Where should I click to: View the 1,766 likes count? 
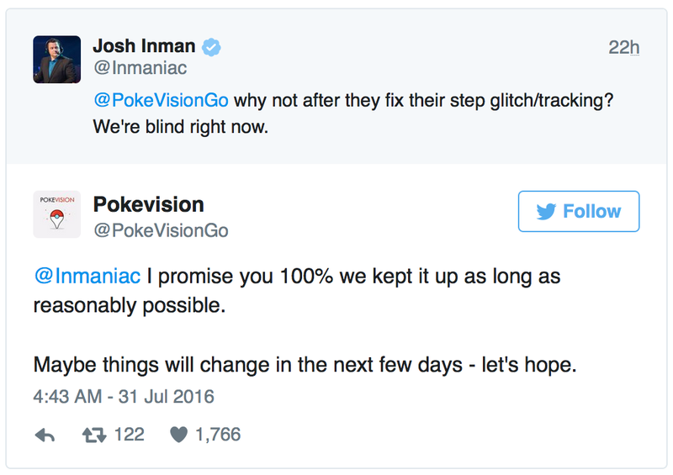tap(218, 435)
